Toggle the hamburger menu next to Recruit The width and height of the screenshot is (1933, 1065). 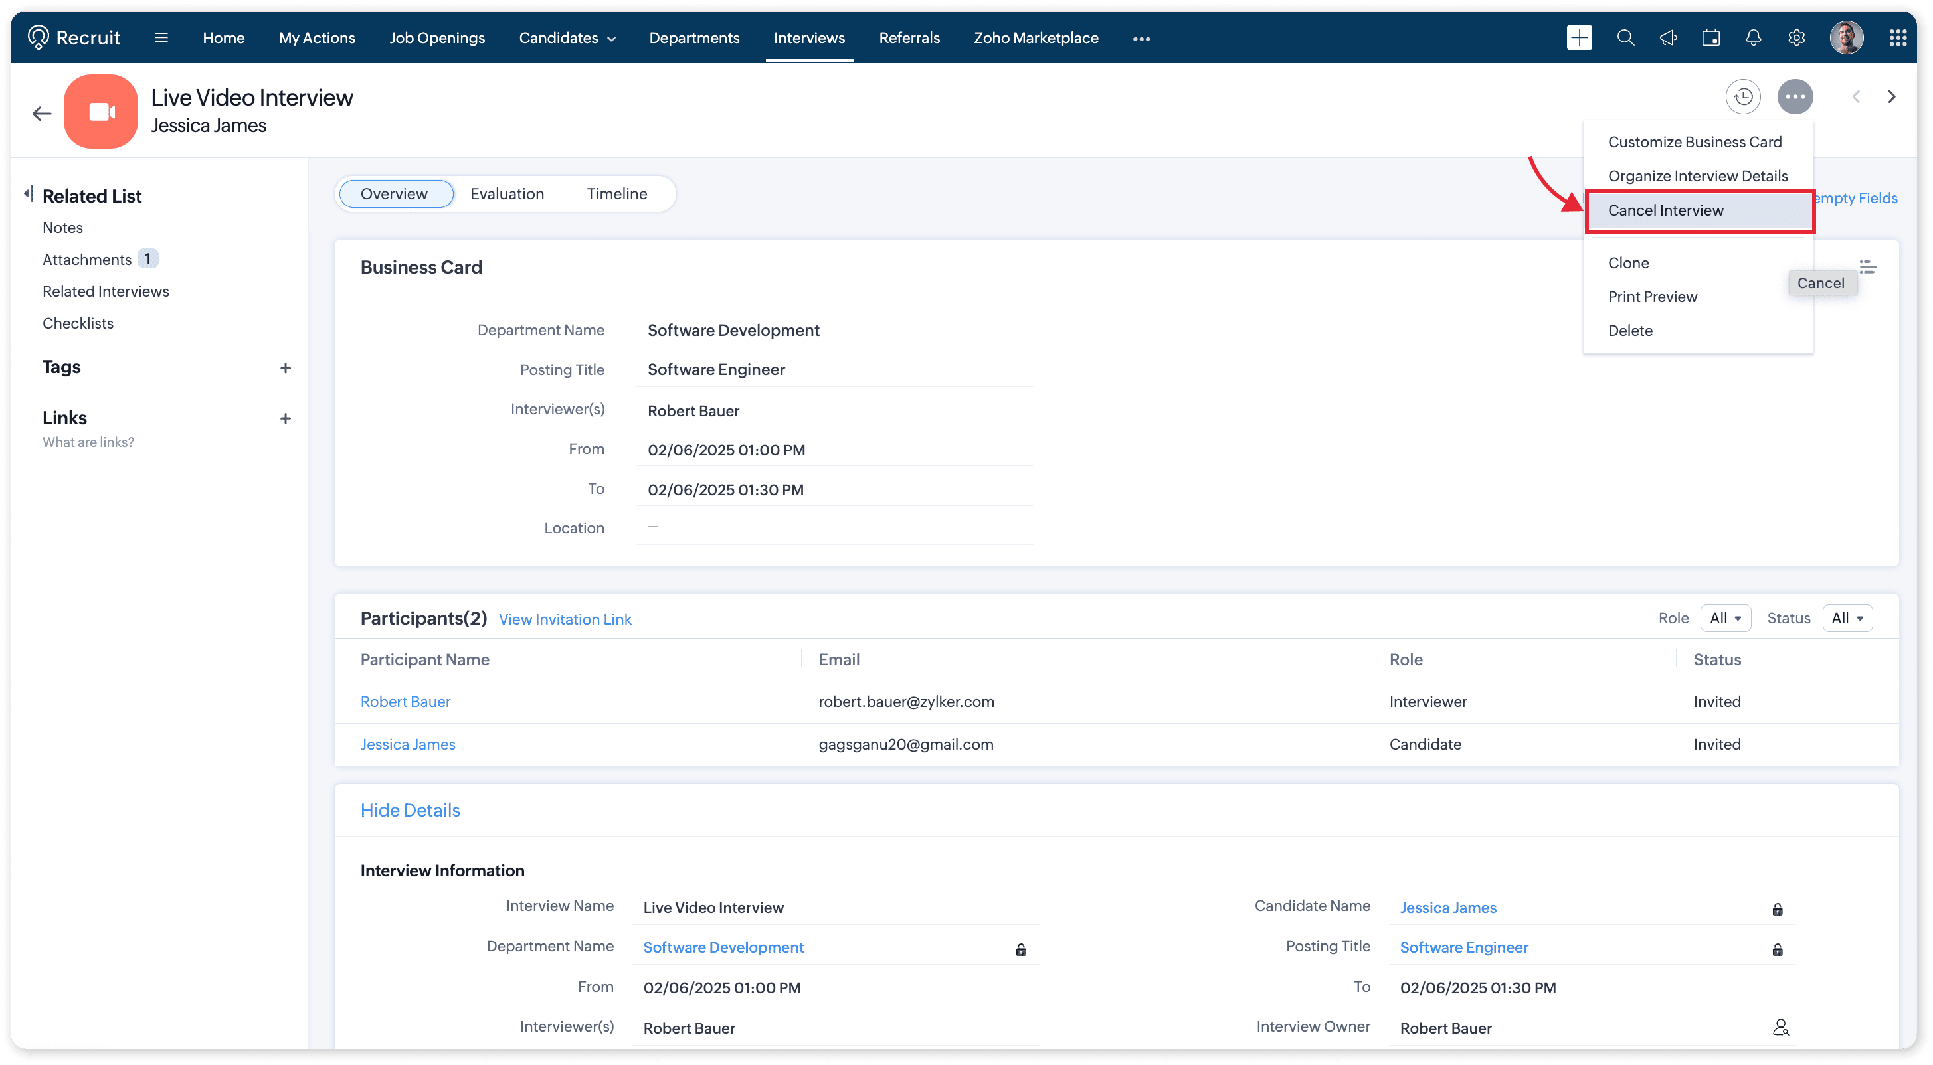tap(161, 37)
